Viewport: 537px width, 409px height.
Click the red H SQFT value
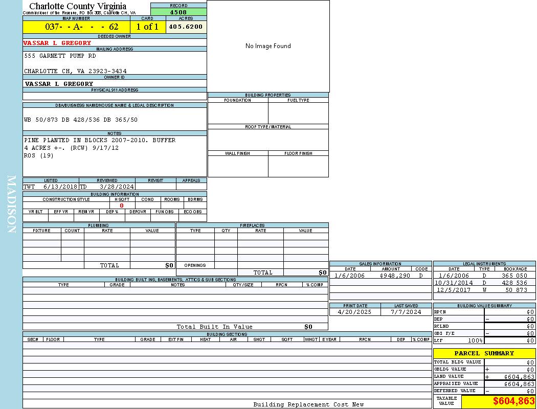pos(121,206)
